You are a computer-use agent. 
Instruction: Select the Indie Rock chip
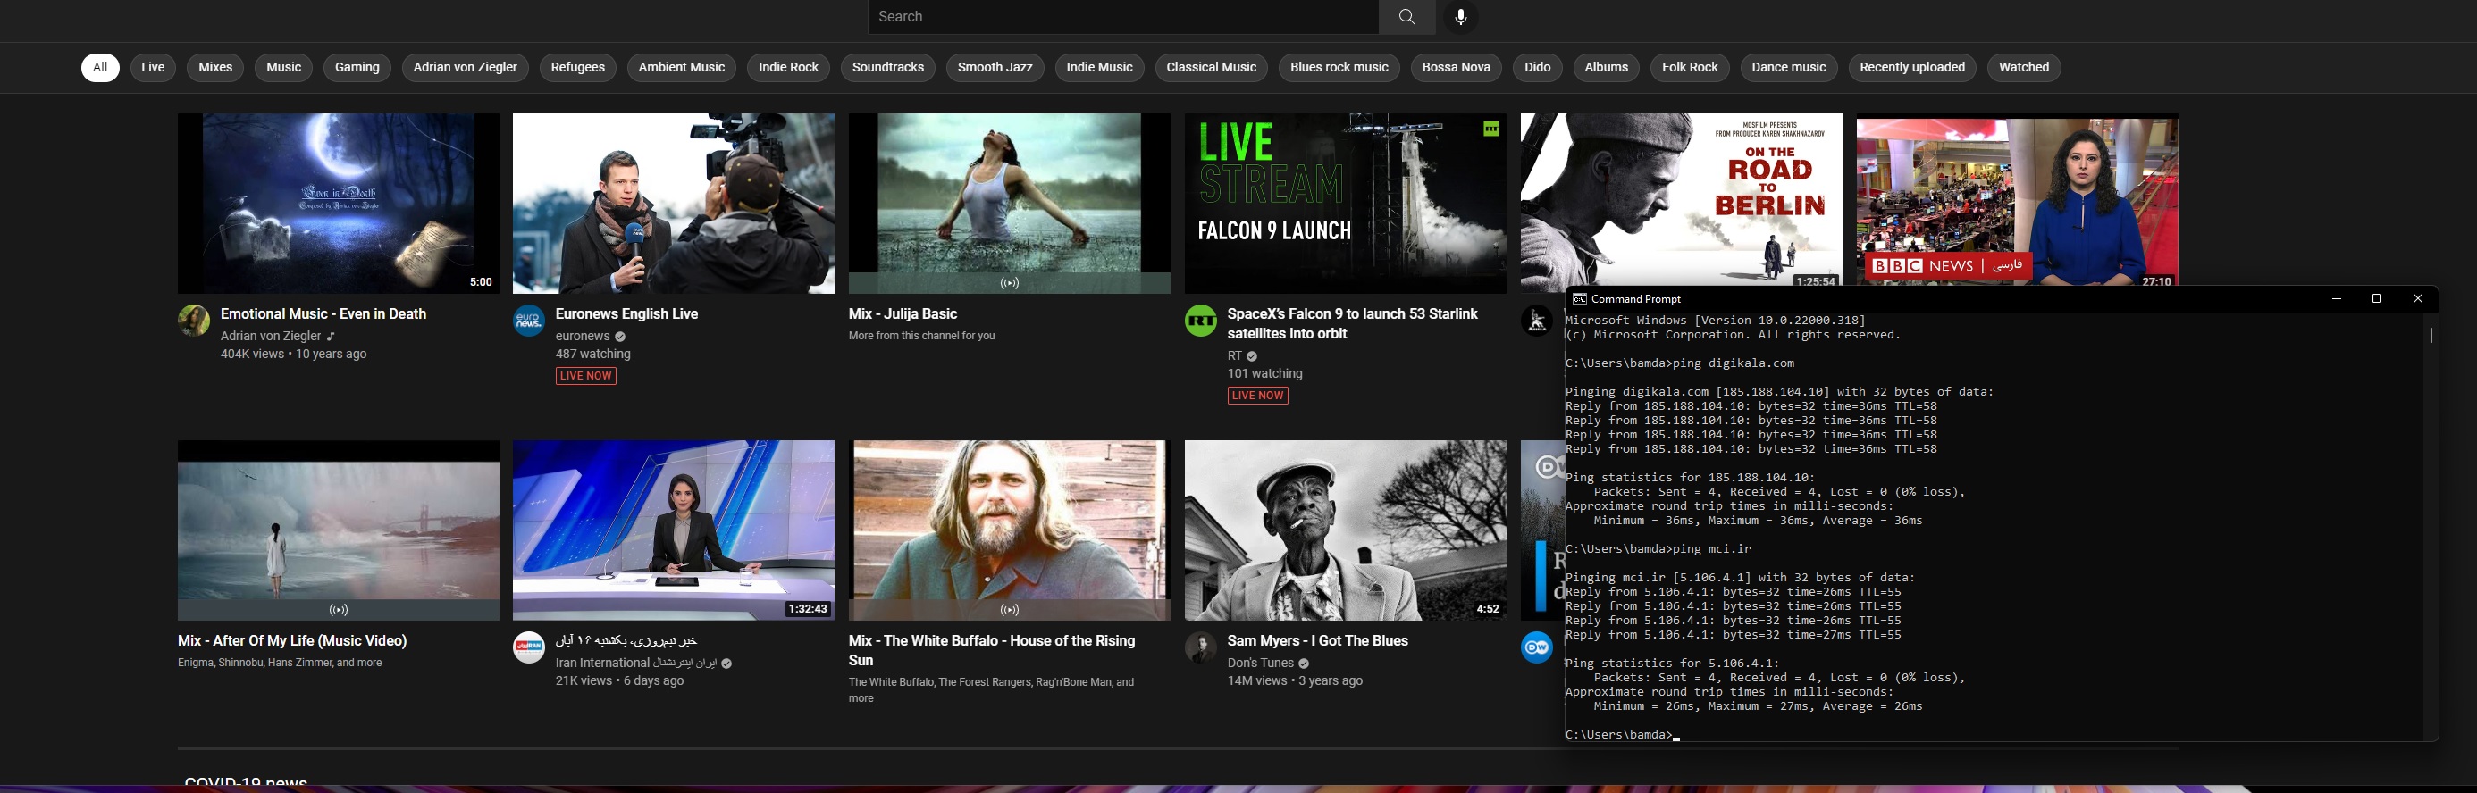coord(788,67)
